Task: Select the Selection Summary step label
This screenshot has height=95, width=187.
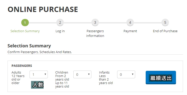Action: click(x=25, y=31)
